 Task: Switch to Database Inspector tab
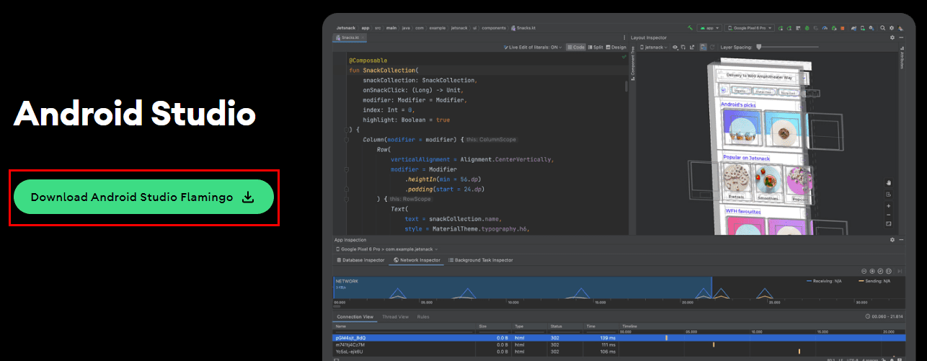click(361, 259)
